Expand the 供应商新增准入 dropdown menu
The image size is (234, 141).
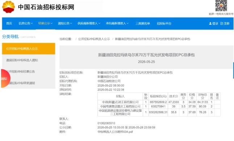point(89,23)
